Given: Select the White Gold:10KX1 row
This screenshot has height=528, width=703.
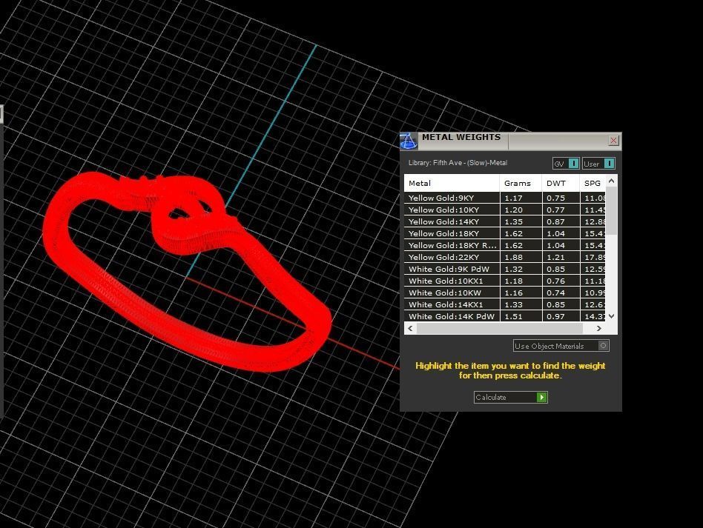Looking at the screenshot, I should [505, 281].
